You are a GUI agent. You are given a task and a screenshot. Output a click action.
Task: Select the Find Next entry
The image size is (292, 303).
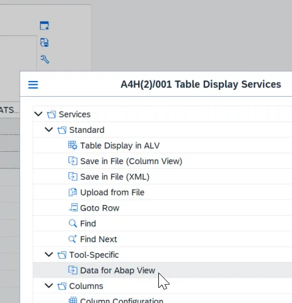pos(98,239)
